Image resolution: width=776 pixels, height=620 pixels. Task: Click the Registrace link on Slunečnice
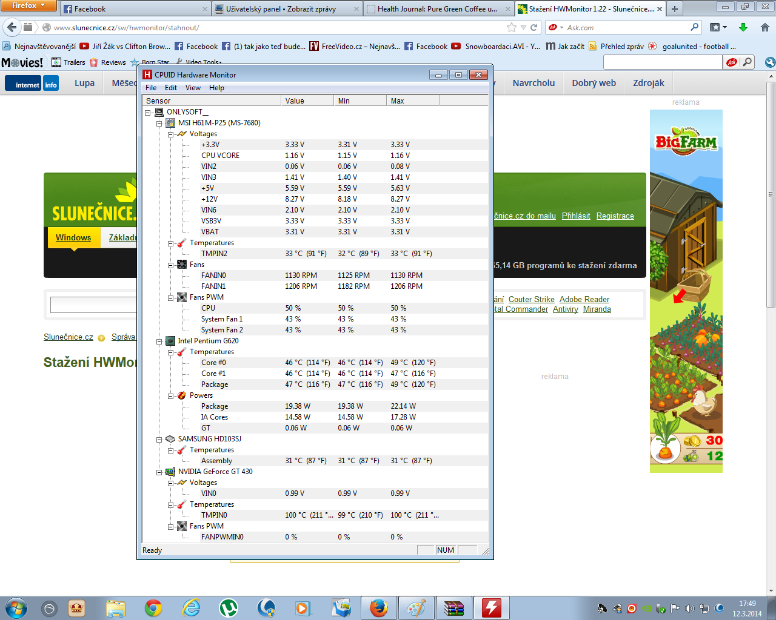coord(615,216)
